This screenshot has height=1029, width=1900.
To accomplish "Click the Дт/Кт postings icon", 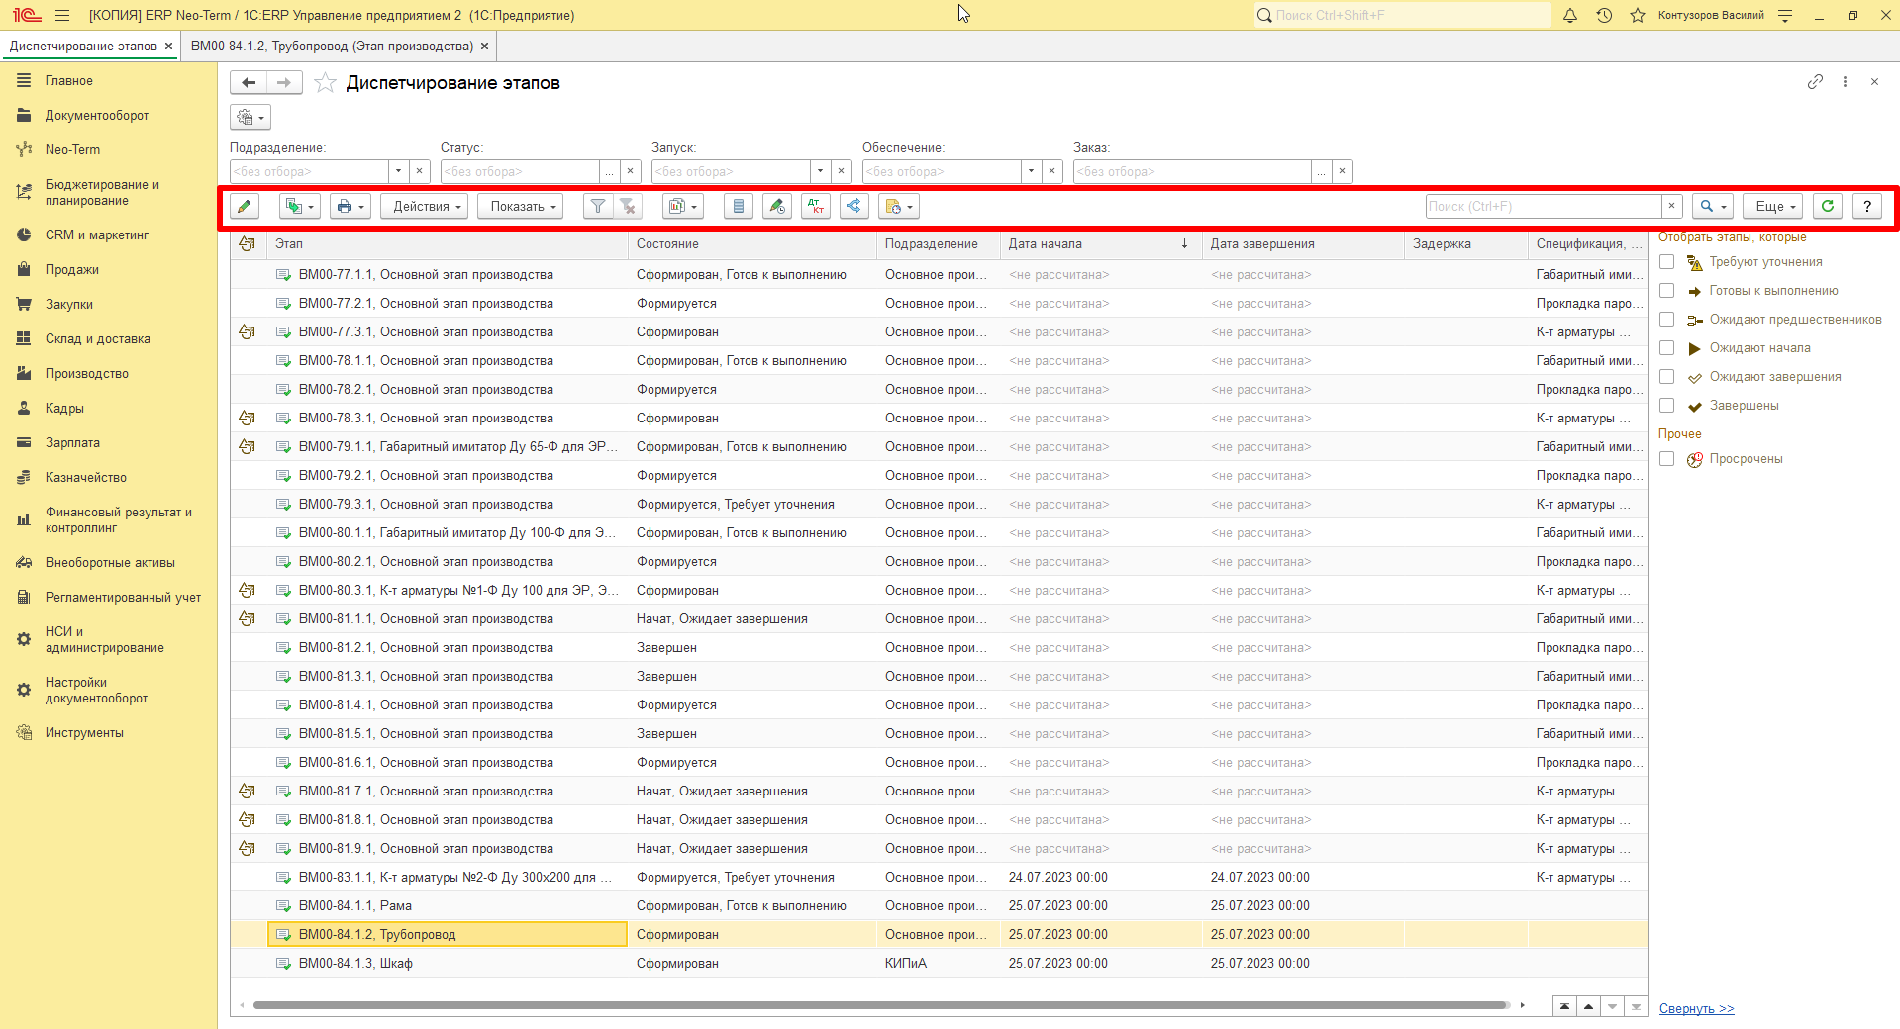I will 816,206.
